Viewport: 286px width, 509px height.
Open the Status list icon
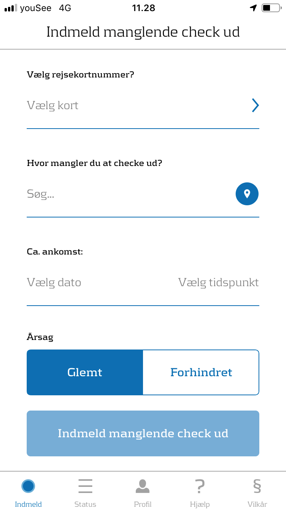click(85, 486)
